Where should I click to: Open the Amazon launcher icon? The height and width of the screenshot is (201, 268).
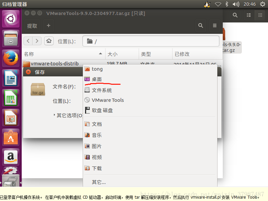(x=11, y=157)
